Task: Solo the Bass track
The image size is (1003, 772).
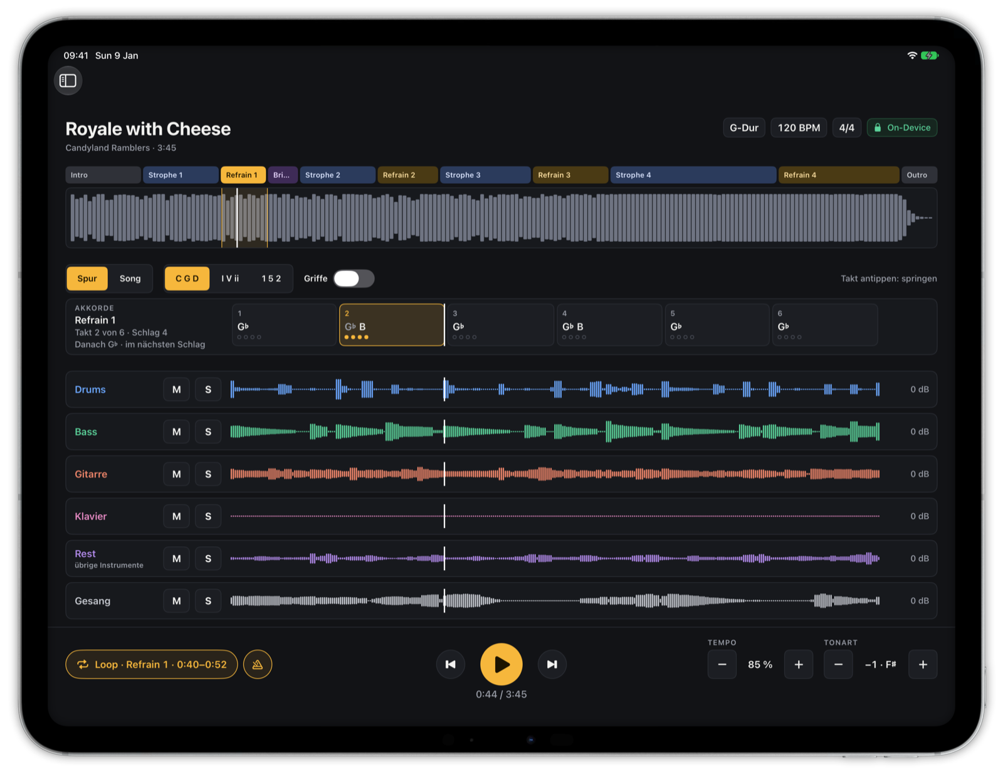Action: [x=208, y=431]
